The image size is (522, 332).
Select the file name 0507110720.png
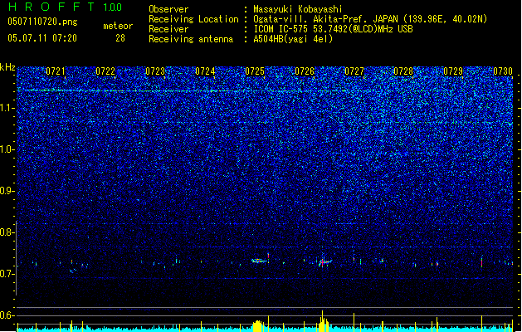point(42,22)
